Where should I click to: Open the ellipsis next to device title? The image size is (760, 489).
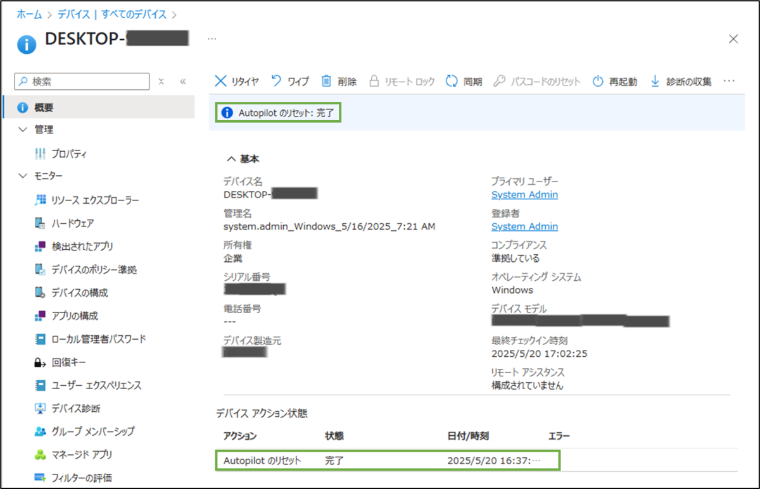(212, 39)
